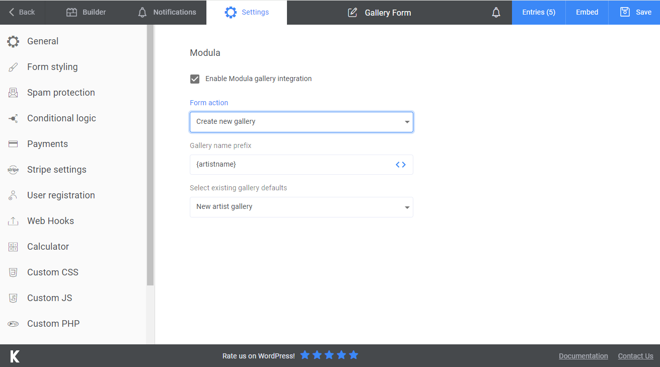660x367 pixels.
Task: Click the fourth rating star
Action: (x=341, y=355)
